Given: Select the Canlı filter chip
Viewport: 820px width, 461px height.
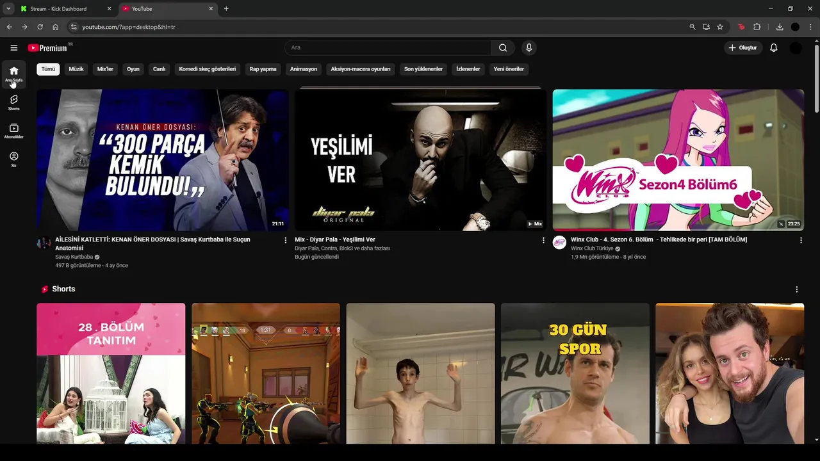Looking at the screenshot, I should [x=159, y=69].
